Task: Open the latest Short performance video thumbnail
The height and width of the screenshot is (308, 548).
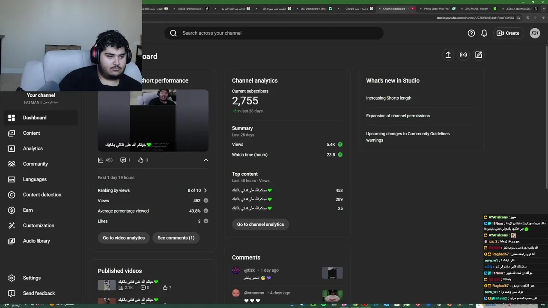Action: pyautogui.click(x=153, y=121)
